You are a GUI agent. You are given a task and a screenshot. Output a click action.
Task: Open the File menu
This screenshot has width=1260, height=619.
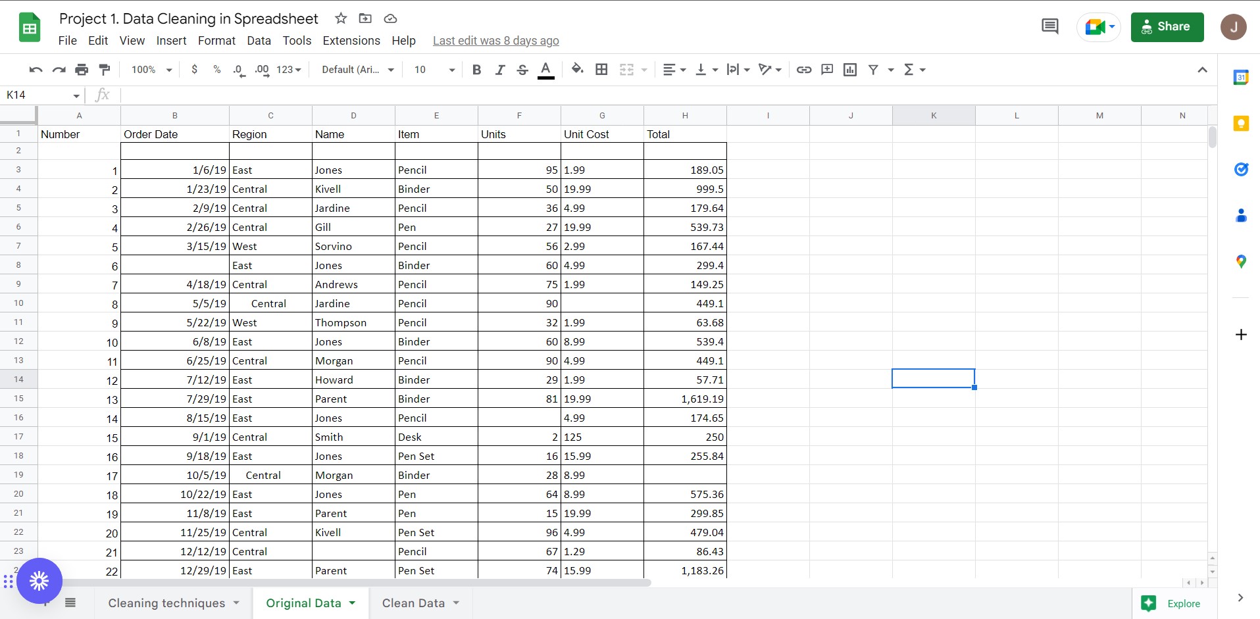pos(68,41)
